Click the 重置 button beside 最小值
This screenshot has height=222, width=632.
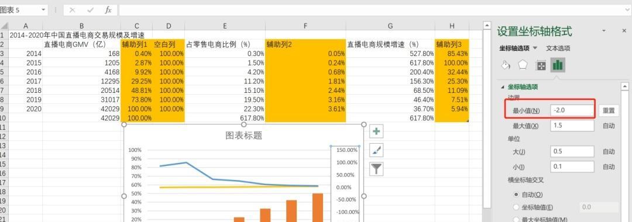pyautogui.click(x=608, y=110)
